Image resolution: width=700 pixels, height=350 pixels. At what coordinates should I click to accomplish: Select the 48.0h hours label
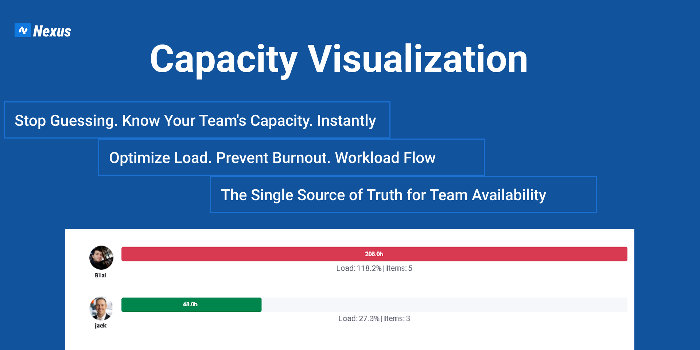(190, 304)
